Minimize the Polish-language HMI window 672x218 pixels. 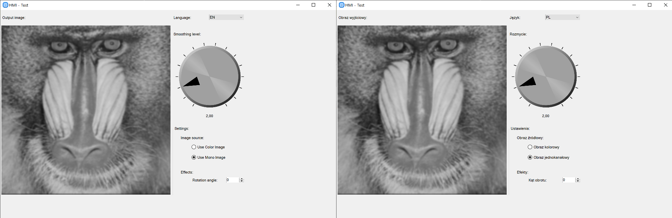click(634, 5)
